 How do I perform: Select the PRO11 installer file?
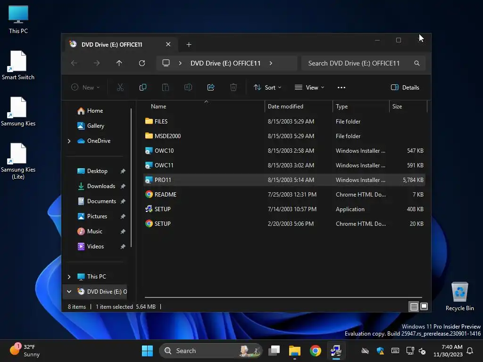(284, 180)
